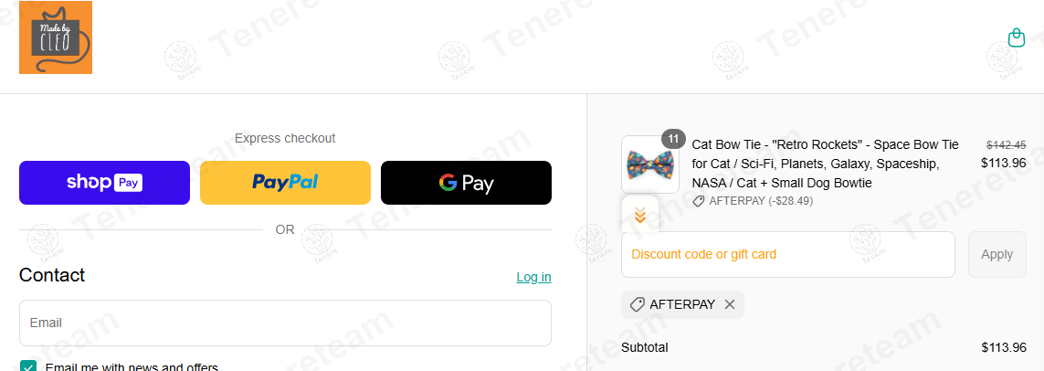1044x371 pixels.
Task: Follow the Log in link
Action: click(533, 277)
